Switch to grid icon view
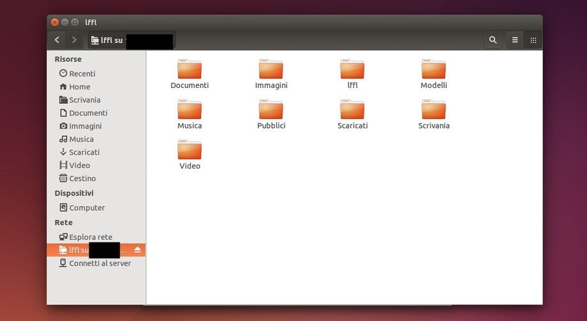This screenshot has width=587, height=321. click(x=533, y=40)
